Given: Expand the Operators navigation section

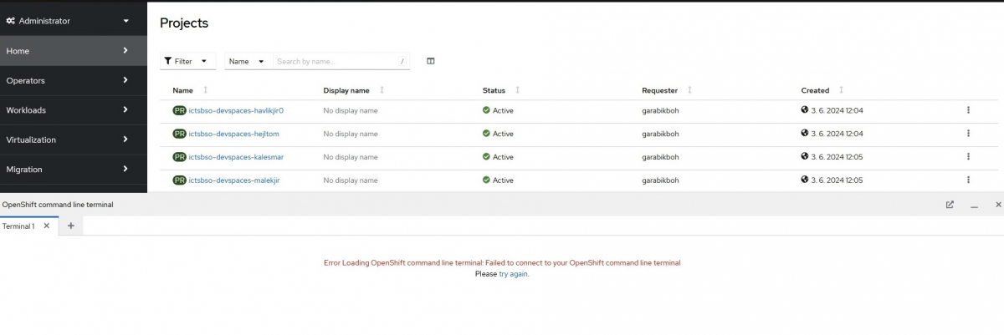Looking at the screenshot, I should click(x=68, y=80).
